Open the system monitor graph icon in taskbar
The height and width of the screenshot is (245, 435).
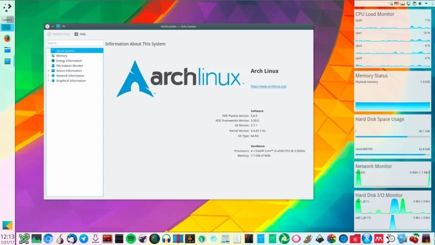click(x=37, y=239)
